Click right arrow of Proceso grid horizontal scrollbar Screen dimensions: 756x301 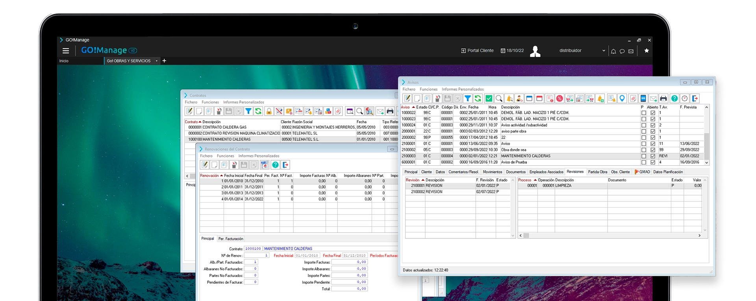pos(699,236)
